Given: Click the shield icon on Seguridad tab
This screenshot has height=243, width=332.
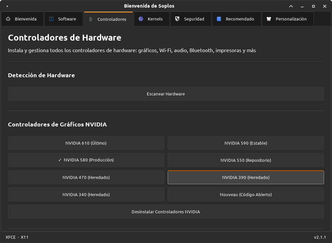Looking at the screenshot, I should [177, 19].
